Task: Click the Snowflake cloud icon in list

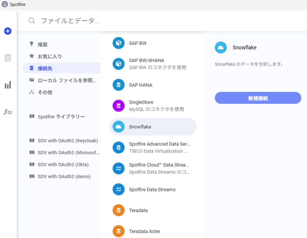Action: click(x=118, y=127)
